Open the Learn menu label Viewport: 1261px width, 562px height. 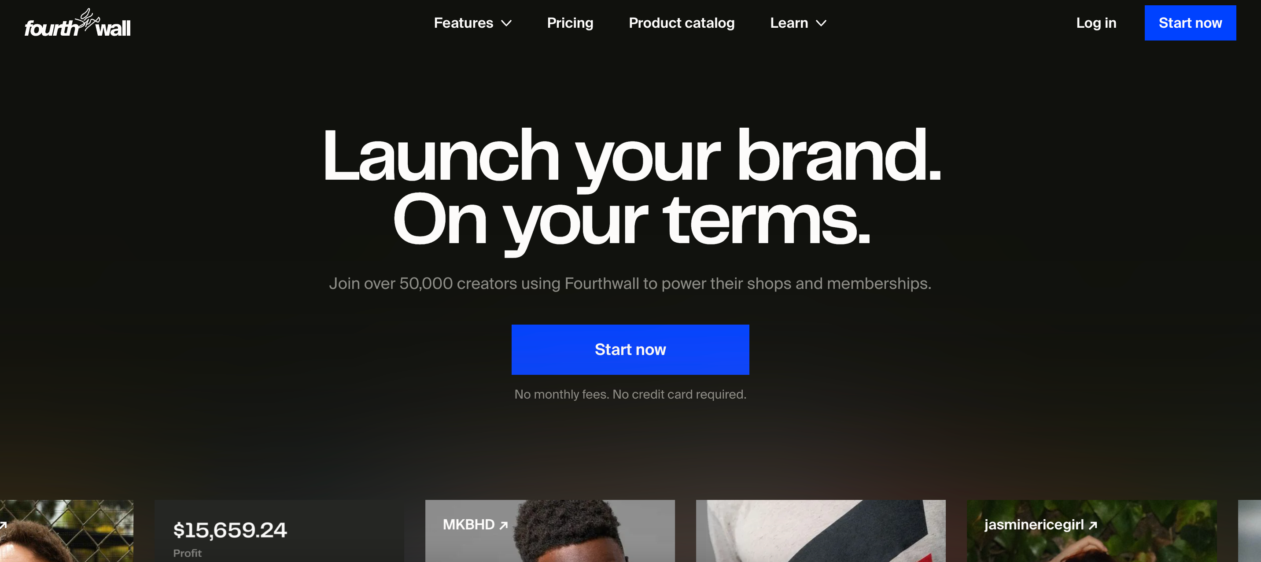click(x=789, y=23)
